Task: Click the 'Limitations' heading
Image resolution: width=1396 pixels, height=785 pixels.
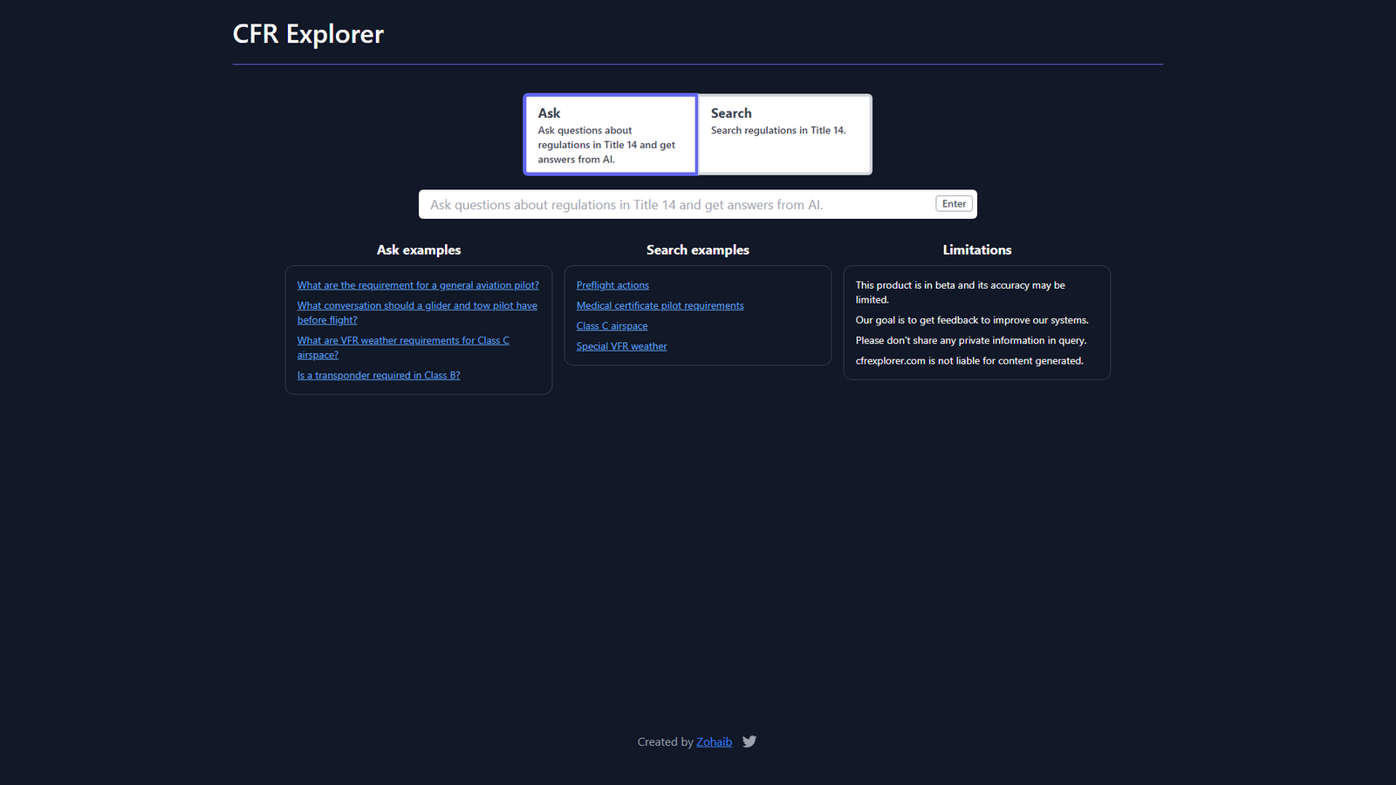Action: (977, 249)
